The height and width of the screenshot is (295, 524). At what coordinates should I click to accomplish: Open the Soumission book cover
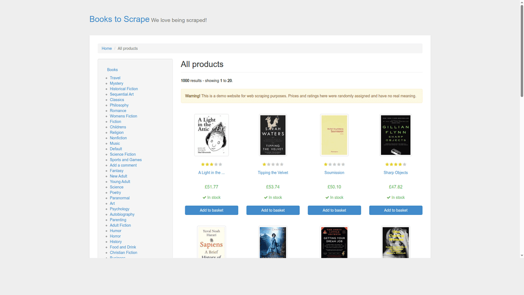click(x=334, y=135)
